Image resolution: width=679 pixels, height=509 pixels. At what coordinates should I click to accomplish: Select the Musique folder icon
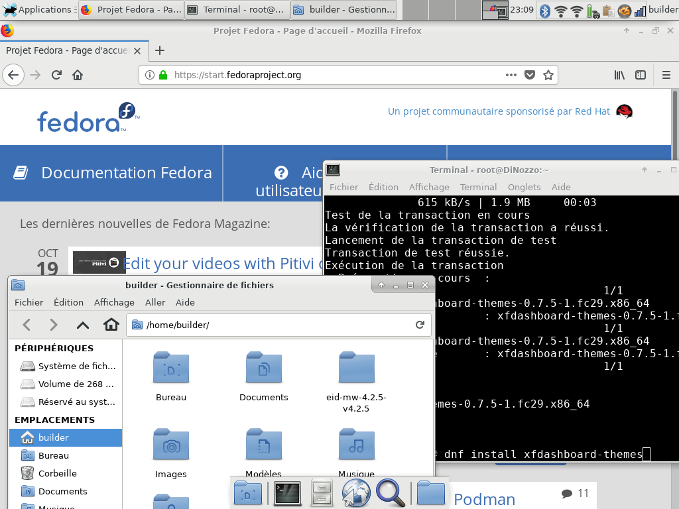356,445
